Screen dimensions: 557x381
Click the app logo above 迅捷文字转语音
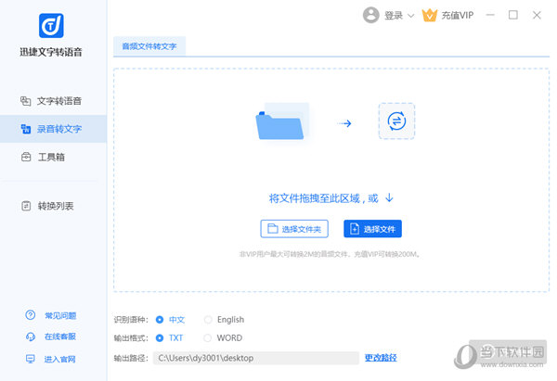tap(51, 26)
